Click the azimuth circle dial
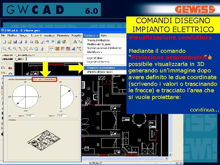 point(25,97)
